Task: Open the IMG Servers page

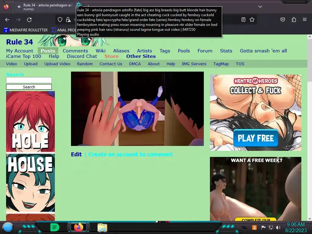Action: click(x=194, y=64)
